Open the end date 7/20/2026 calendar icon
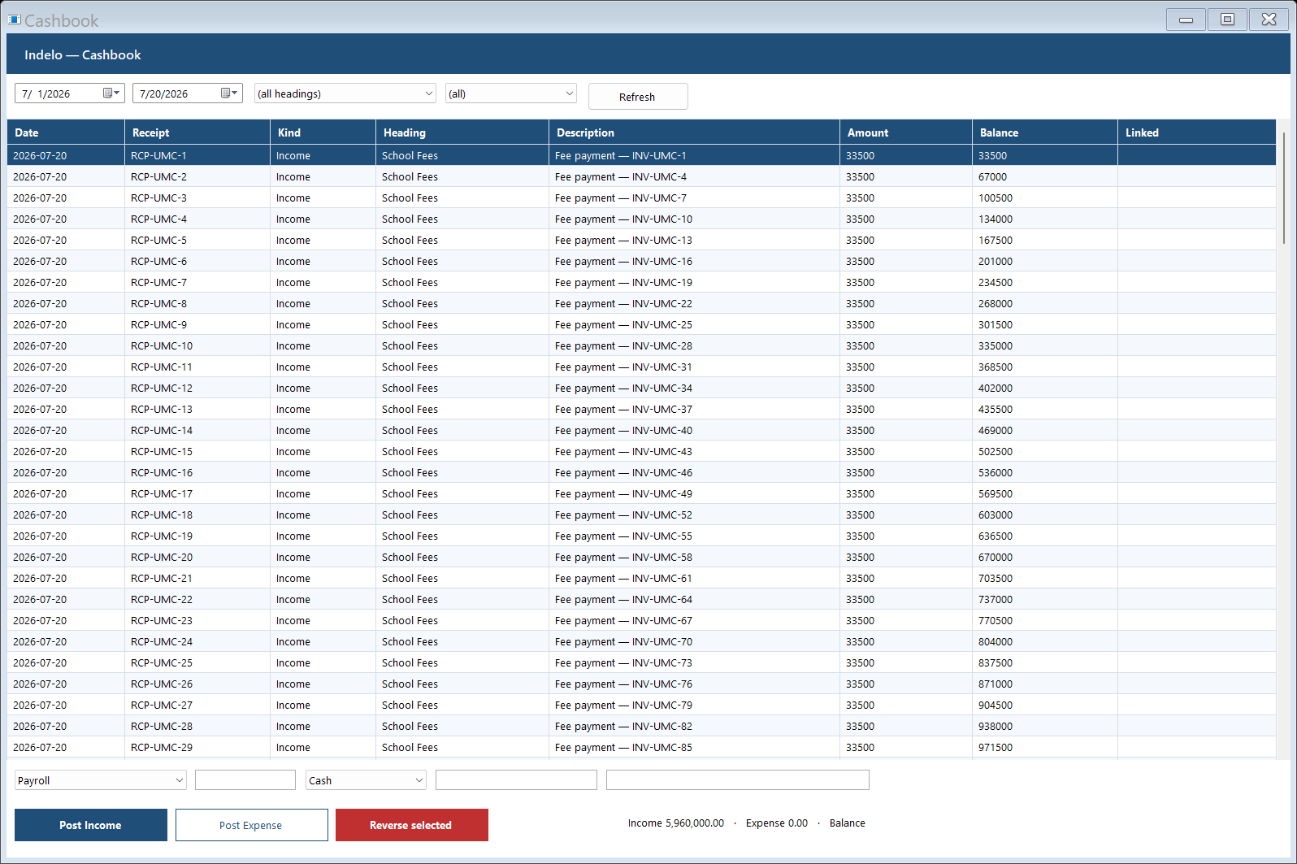This screenshot has width=1297, height=864. point(230,93)
